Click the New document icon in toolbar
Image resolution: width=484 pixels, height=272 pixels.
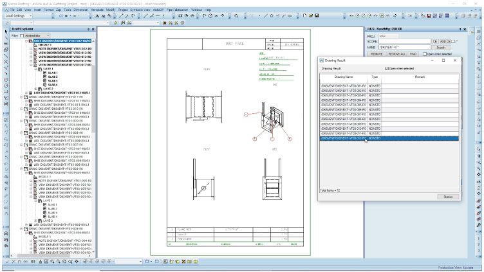305,15
